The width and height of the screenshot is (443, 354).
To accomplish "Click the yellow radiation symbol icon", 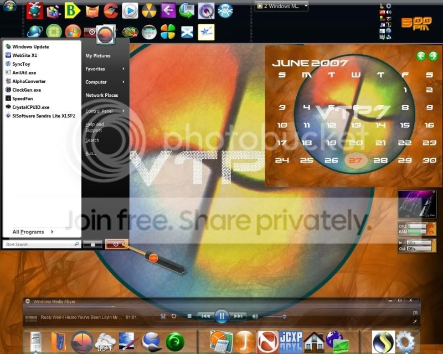I will (x=149, y=11).
